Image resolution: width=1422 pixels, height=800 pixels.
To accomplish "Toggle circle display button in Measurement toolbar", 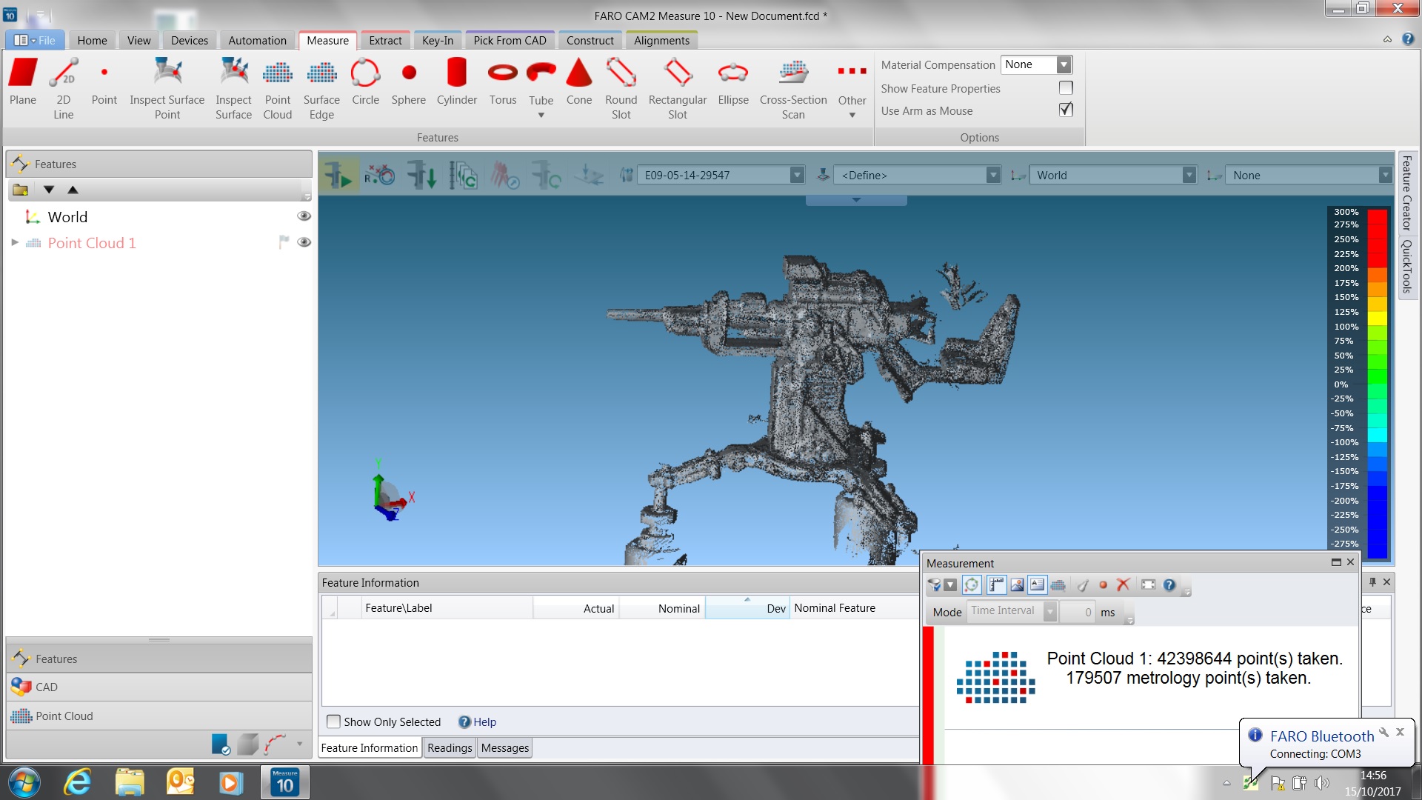I will [x=972, y=585].
